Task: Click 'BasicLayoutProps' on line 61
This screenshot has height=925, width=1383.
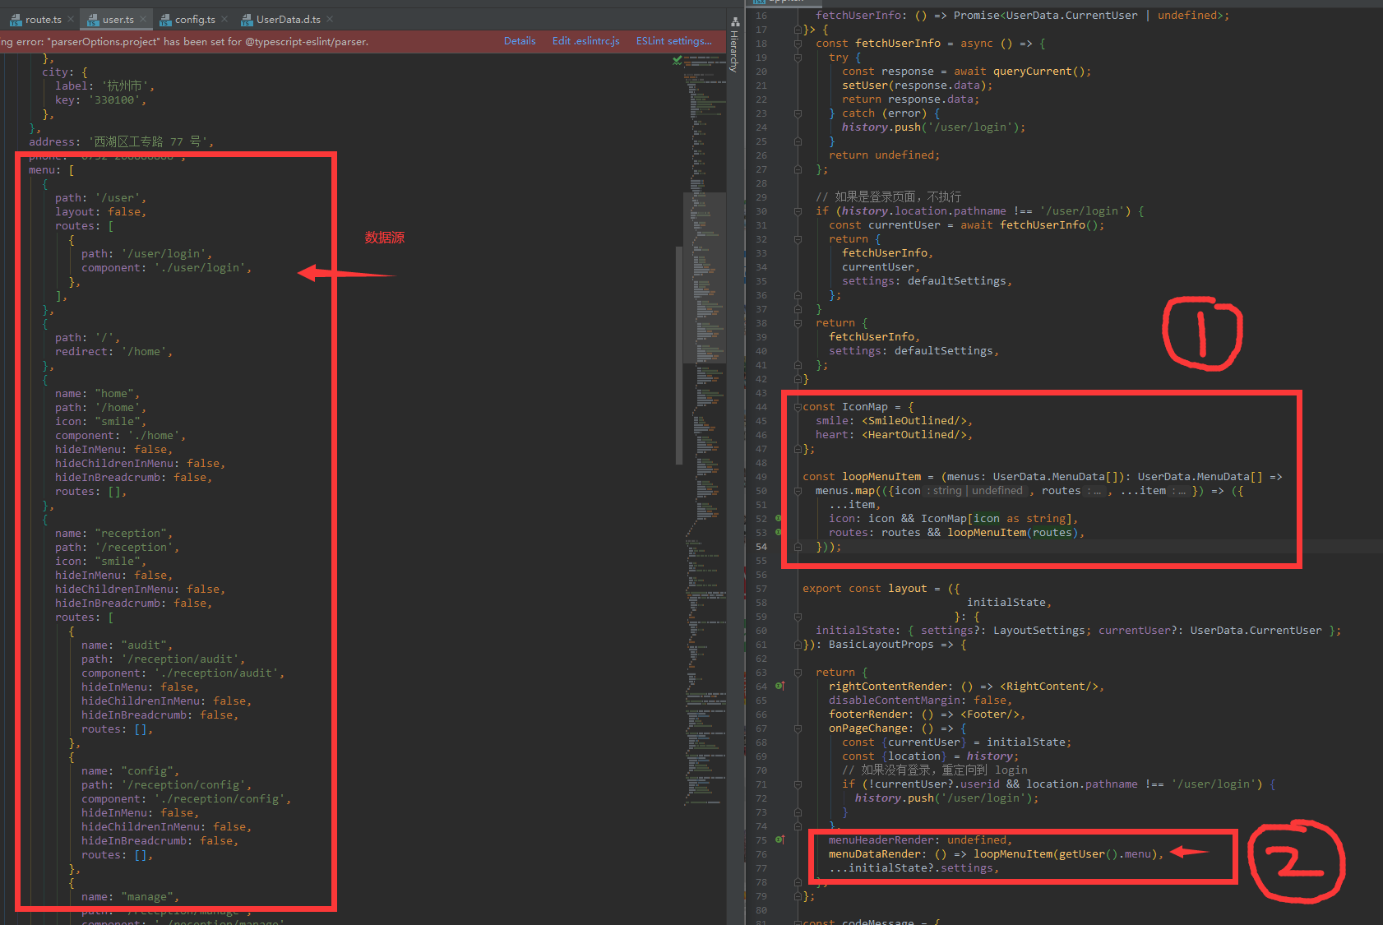Action: [x=881, y=645]
